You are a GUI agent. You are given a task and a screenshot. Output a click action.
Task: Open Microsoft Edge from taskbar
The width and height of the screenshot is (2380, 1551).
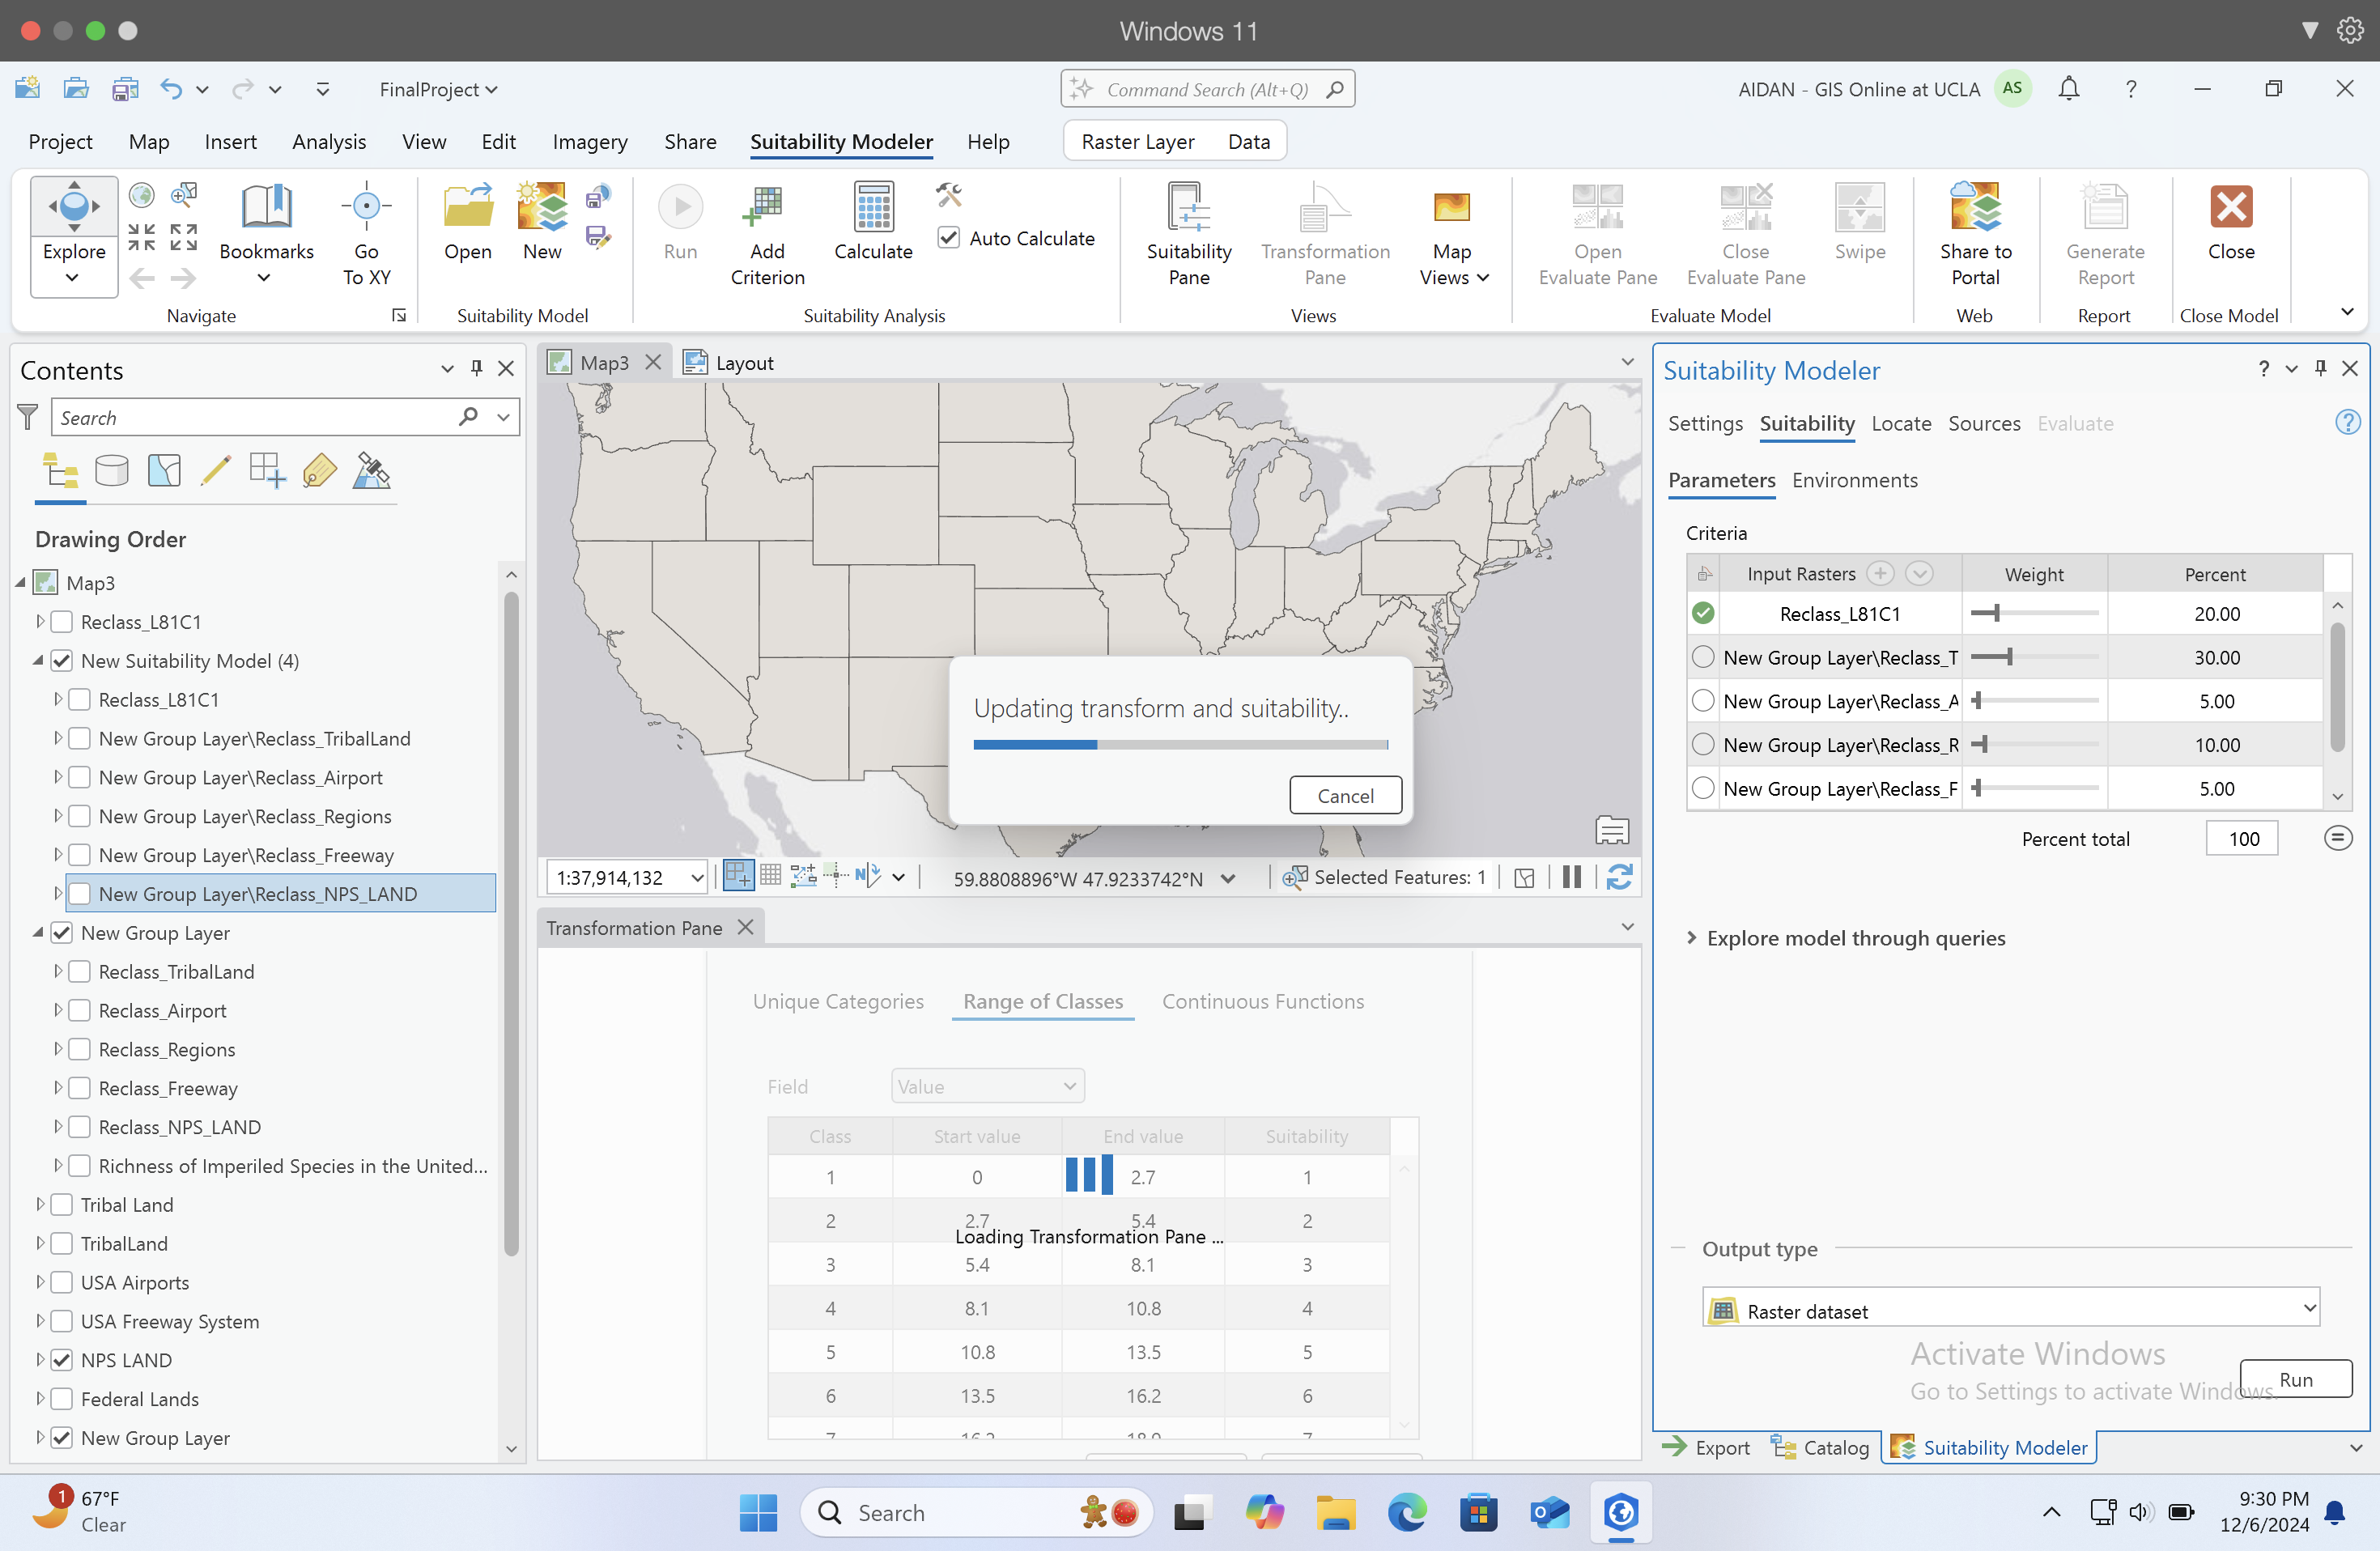[1406, 1512]
